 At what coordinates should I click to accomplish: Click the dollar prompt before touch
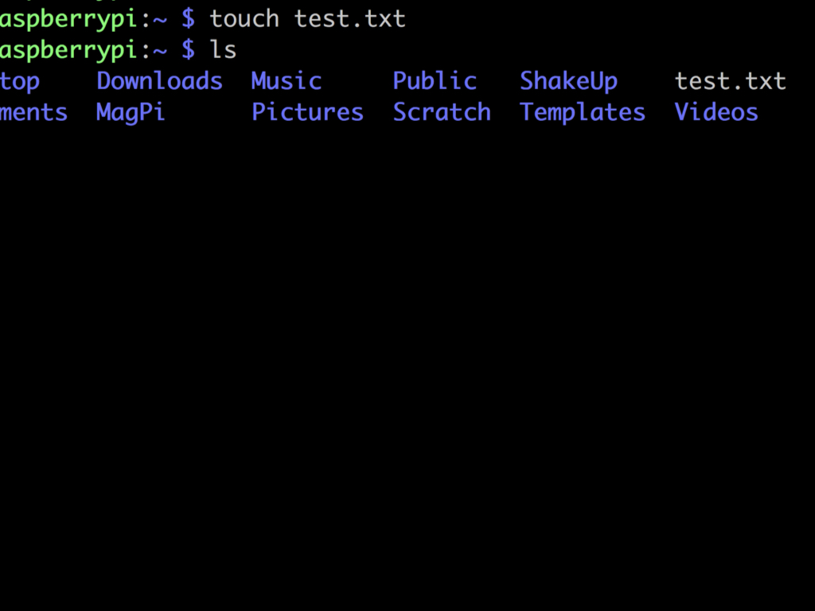click(188, 19)
